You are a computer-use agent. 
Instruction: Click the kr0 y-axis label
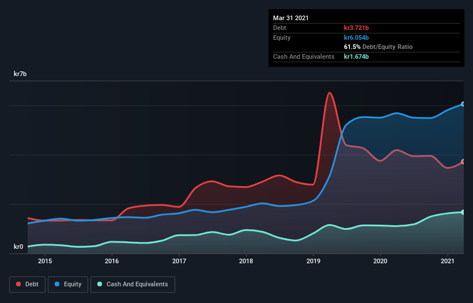[x=18, y=247]
